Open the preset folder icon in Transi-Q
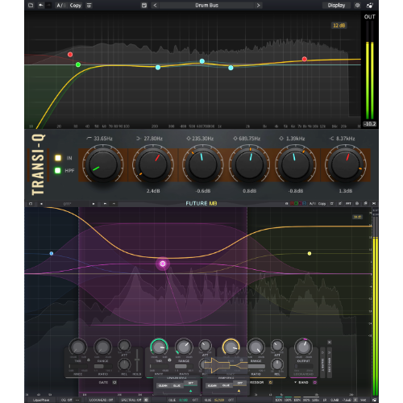The width and height of the screenshot is (403, 403). pos(31,5)
